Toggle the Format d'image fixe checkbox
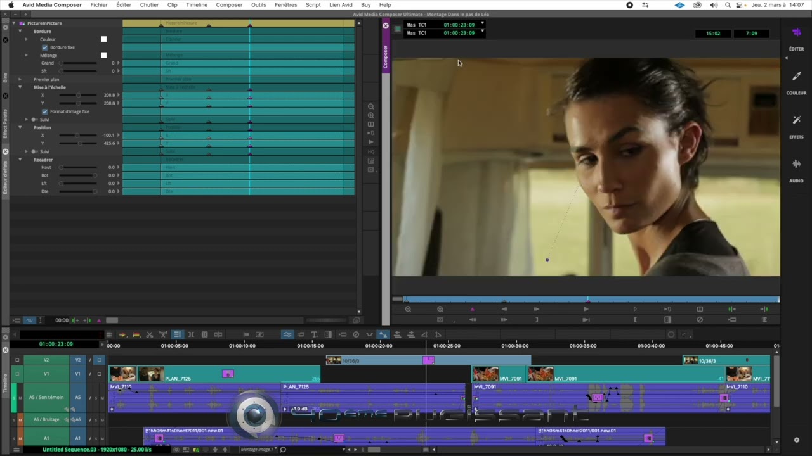The width and height of the screenshot is (812, 456). (x=44, y=111)
